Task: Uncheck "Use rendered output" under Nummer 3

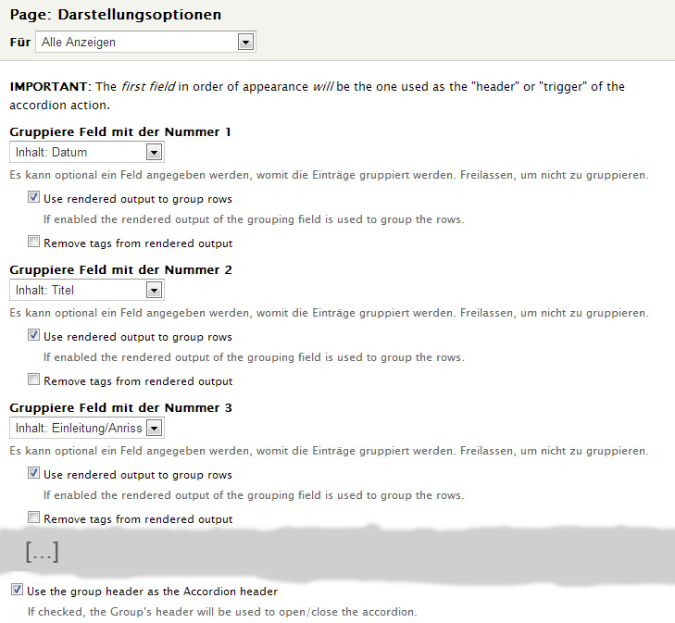Action: 34,474
